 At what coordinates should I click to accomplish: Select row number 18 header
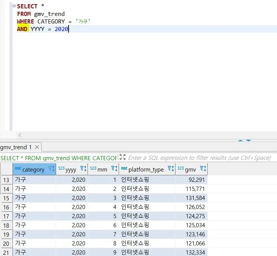pos(6,225)
